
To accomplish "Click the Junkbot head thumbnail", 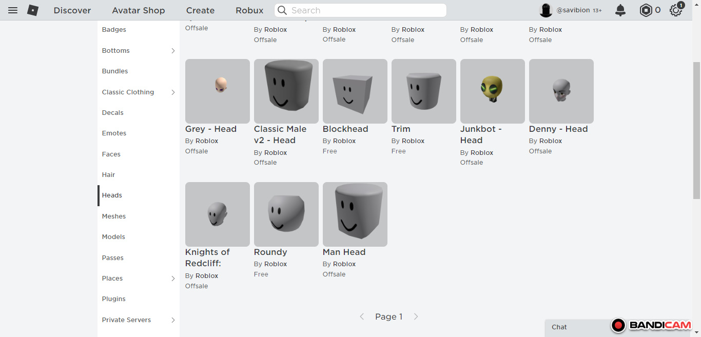I will click(492, 91).
